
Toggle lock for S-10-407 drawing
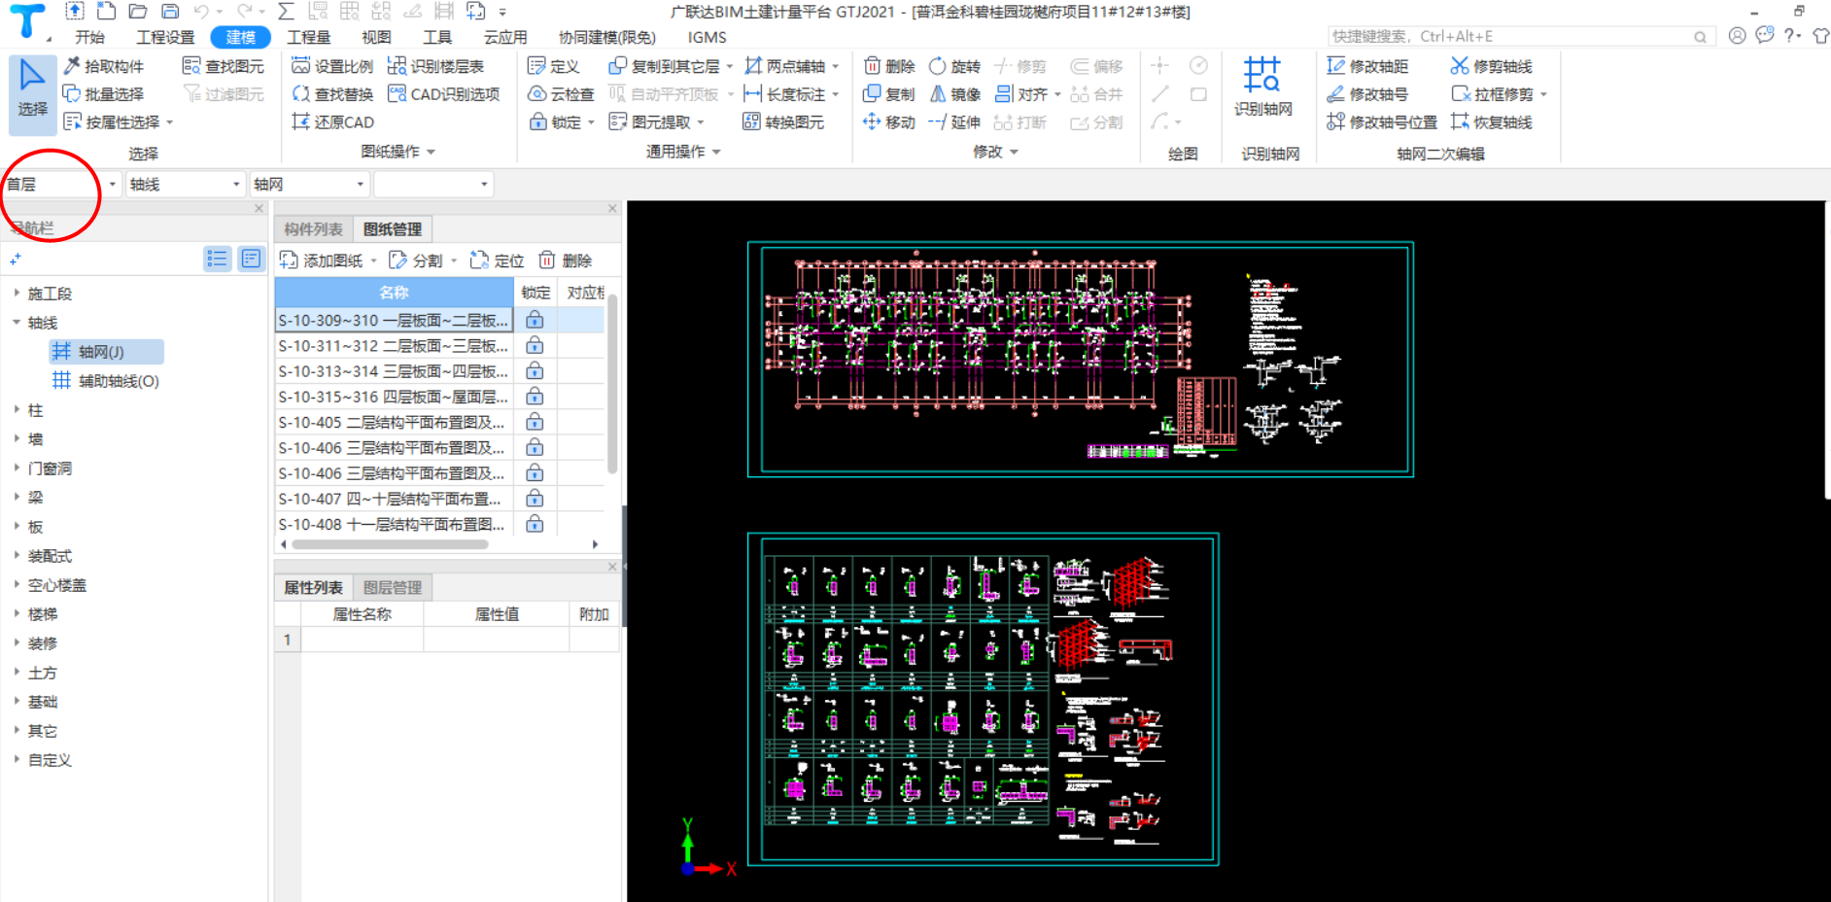click(535, 499)
